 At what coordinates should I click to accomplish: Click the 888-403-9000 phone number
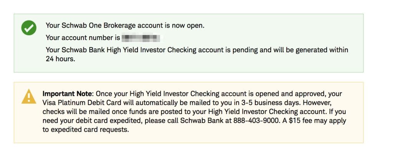pos(255,121)
